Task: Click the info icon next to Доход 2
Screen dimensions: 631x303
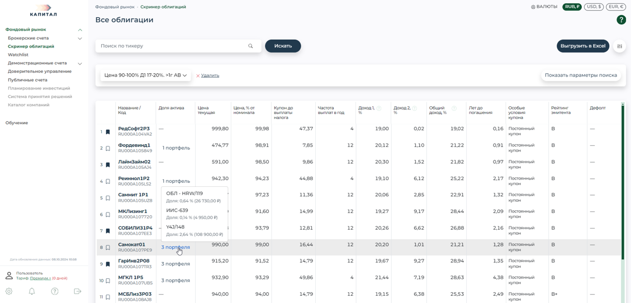Action: point(415,108)
